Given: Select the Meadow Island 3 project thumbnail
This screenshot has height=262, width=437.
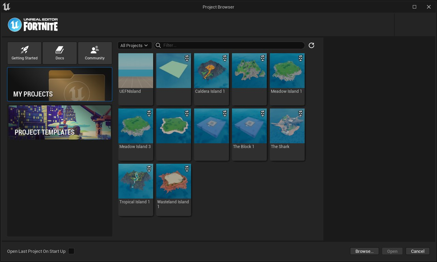Looking at the screenshot, I should click(136, 126).
